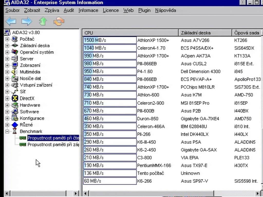Expand the Počítač tree node
This screenshot has height=197, width=263.
7,39
